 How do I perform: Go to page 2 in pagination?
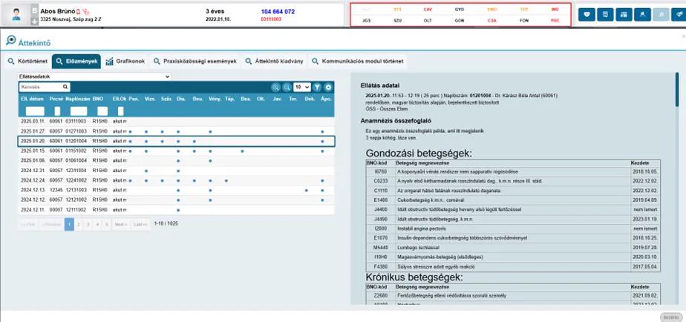point(79,225)
